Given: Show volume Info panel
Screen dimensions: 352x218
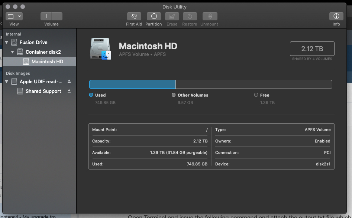Looking at the screenshot, I should [x=336, y=16].
